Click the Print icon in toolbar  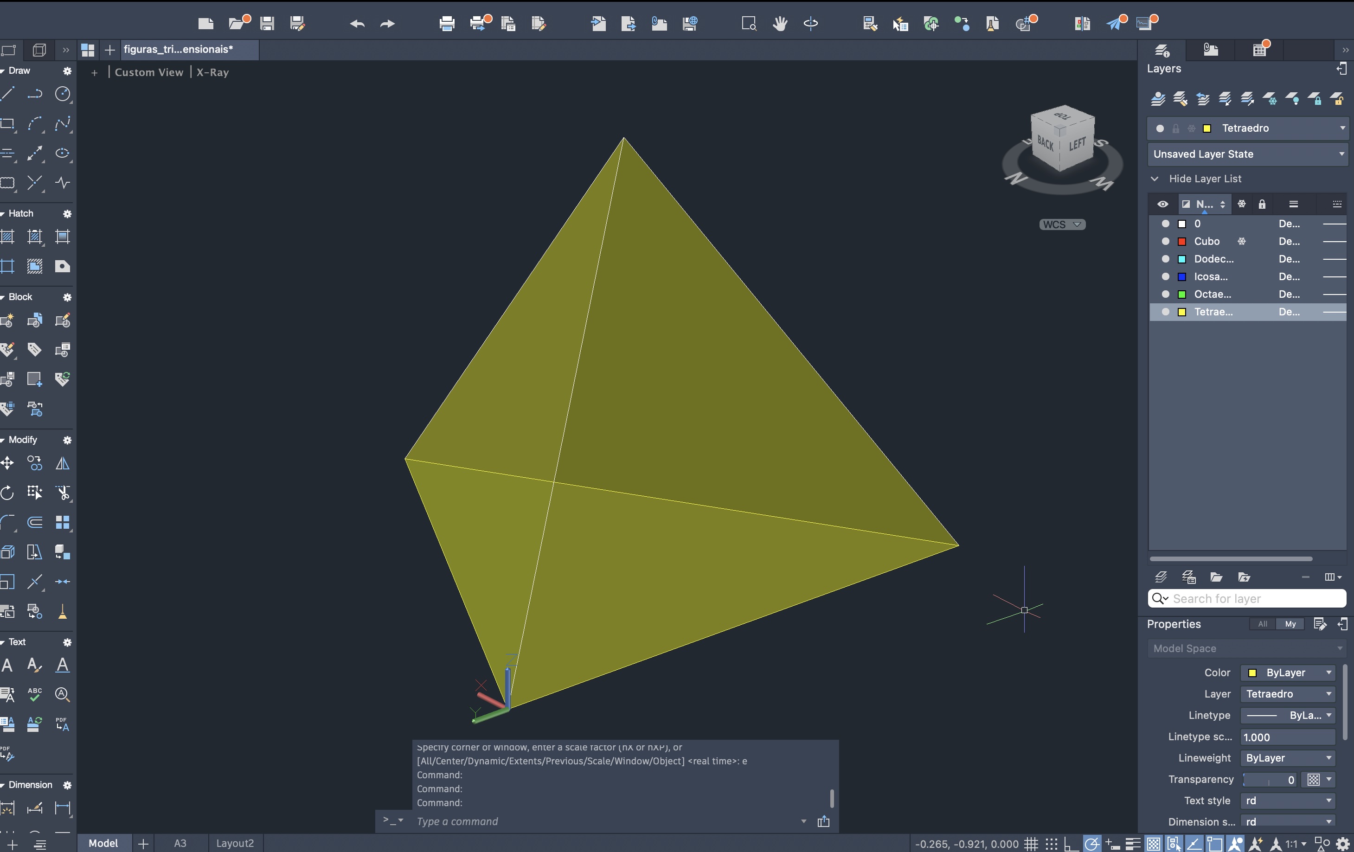[x=446, y=24]
